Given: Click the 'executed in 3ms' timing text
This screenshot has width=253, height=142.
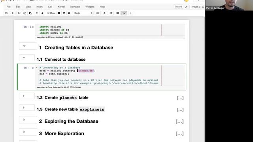Looking at the screenshot, I should [59, 88].
